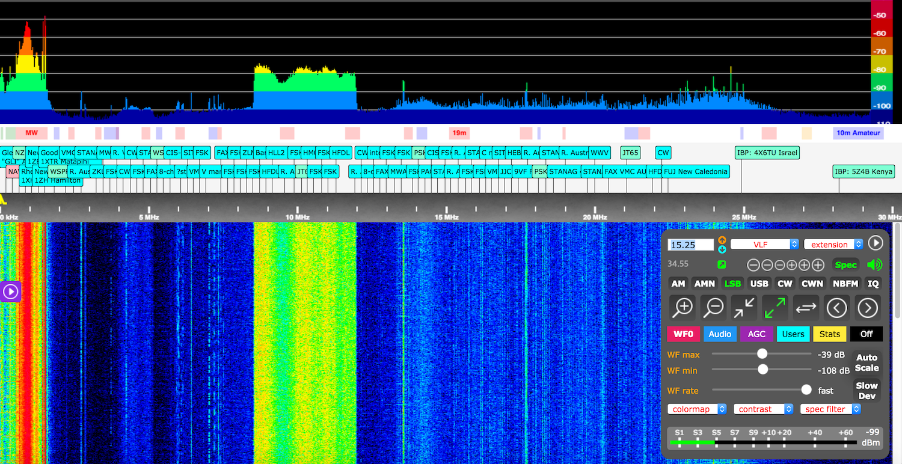Mute audio using the green speaker icon
Viewport: 902px width, 464px height.
(874, 264)
